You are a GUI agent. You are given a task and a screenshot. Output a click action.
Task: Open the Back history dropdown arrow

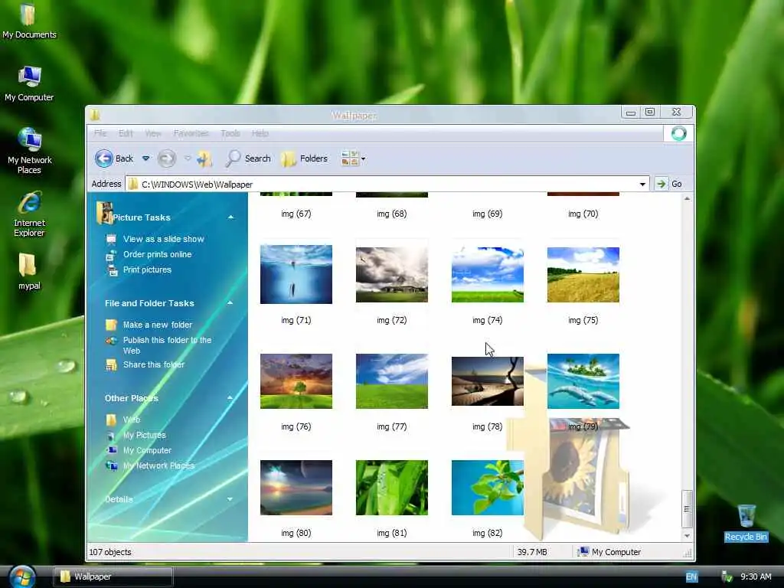145,158
